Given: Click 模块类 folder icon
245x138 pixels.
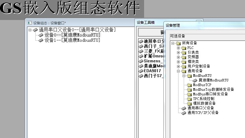Looking at the screenshot, I should [184, 62].
